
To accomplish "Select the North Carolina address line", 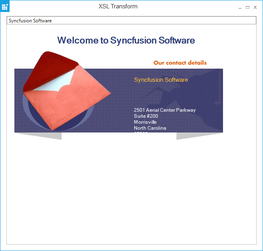I will (x=150, y=128).
